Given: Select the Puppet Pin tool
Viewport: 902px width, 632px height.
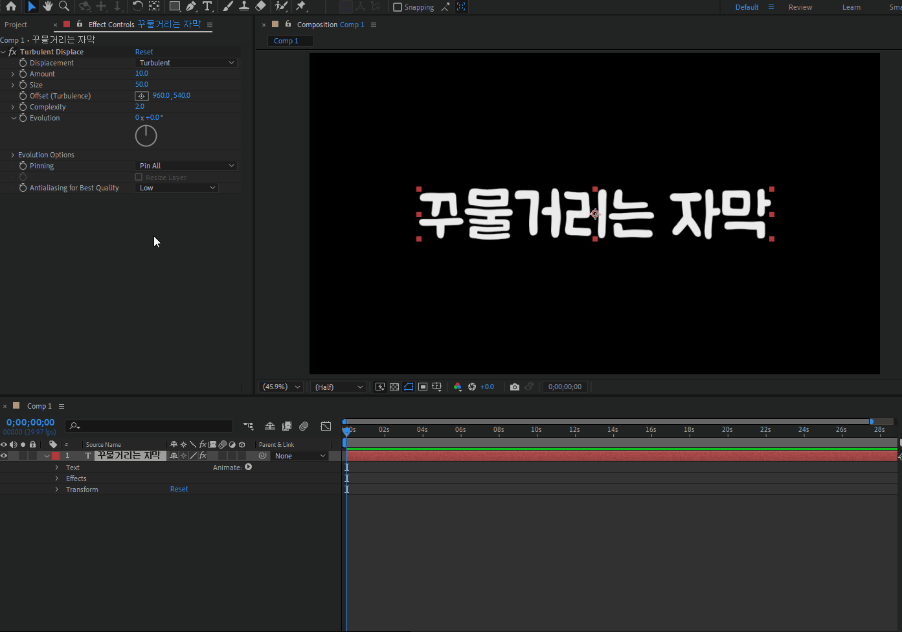Looking at the screenshot, I should click(301, 6).
